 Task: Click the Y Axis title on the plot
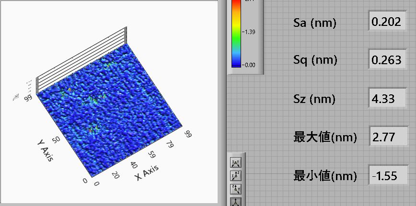click(x=44, y=150)
